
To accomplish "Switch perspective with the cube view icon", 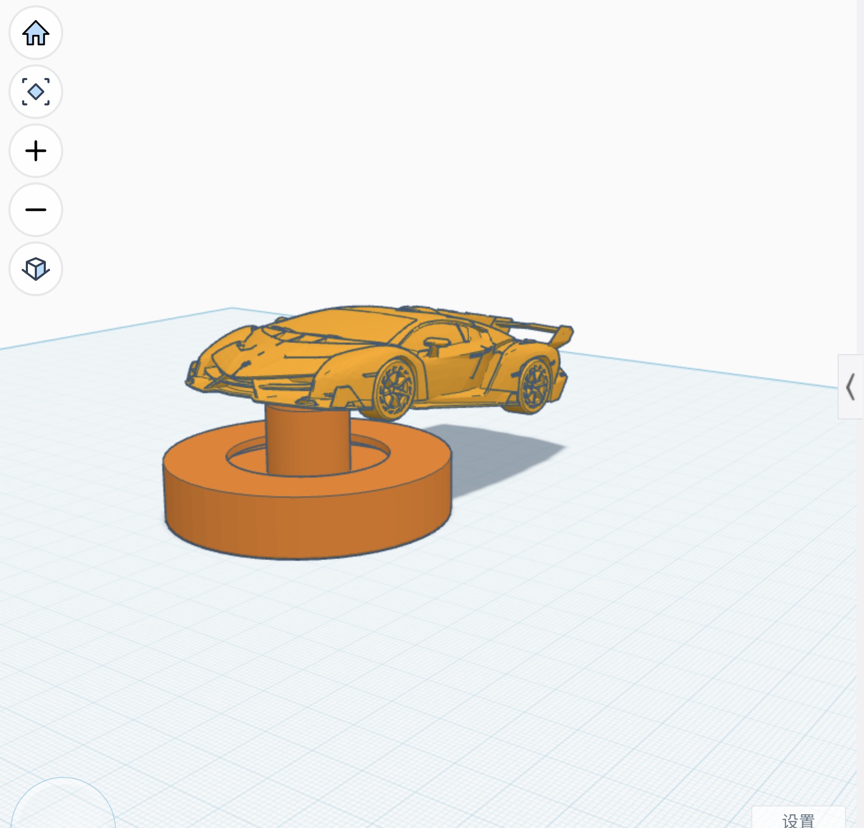I will (36, 269).
